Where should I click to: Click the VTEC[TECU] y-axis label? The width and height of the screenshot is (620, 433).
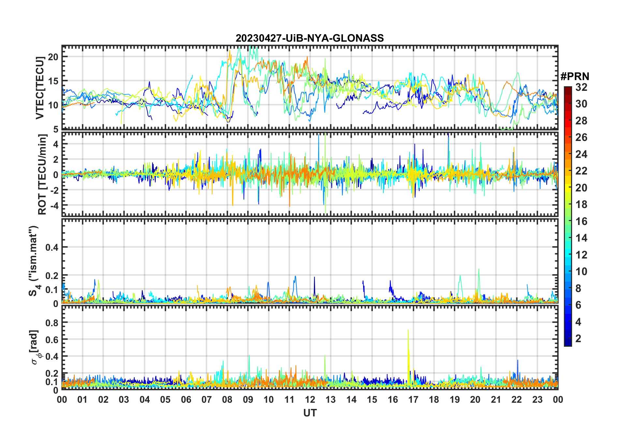(40, 88)
